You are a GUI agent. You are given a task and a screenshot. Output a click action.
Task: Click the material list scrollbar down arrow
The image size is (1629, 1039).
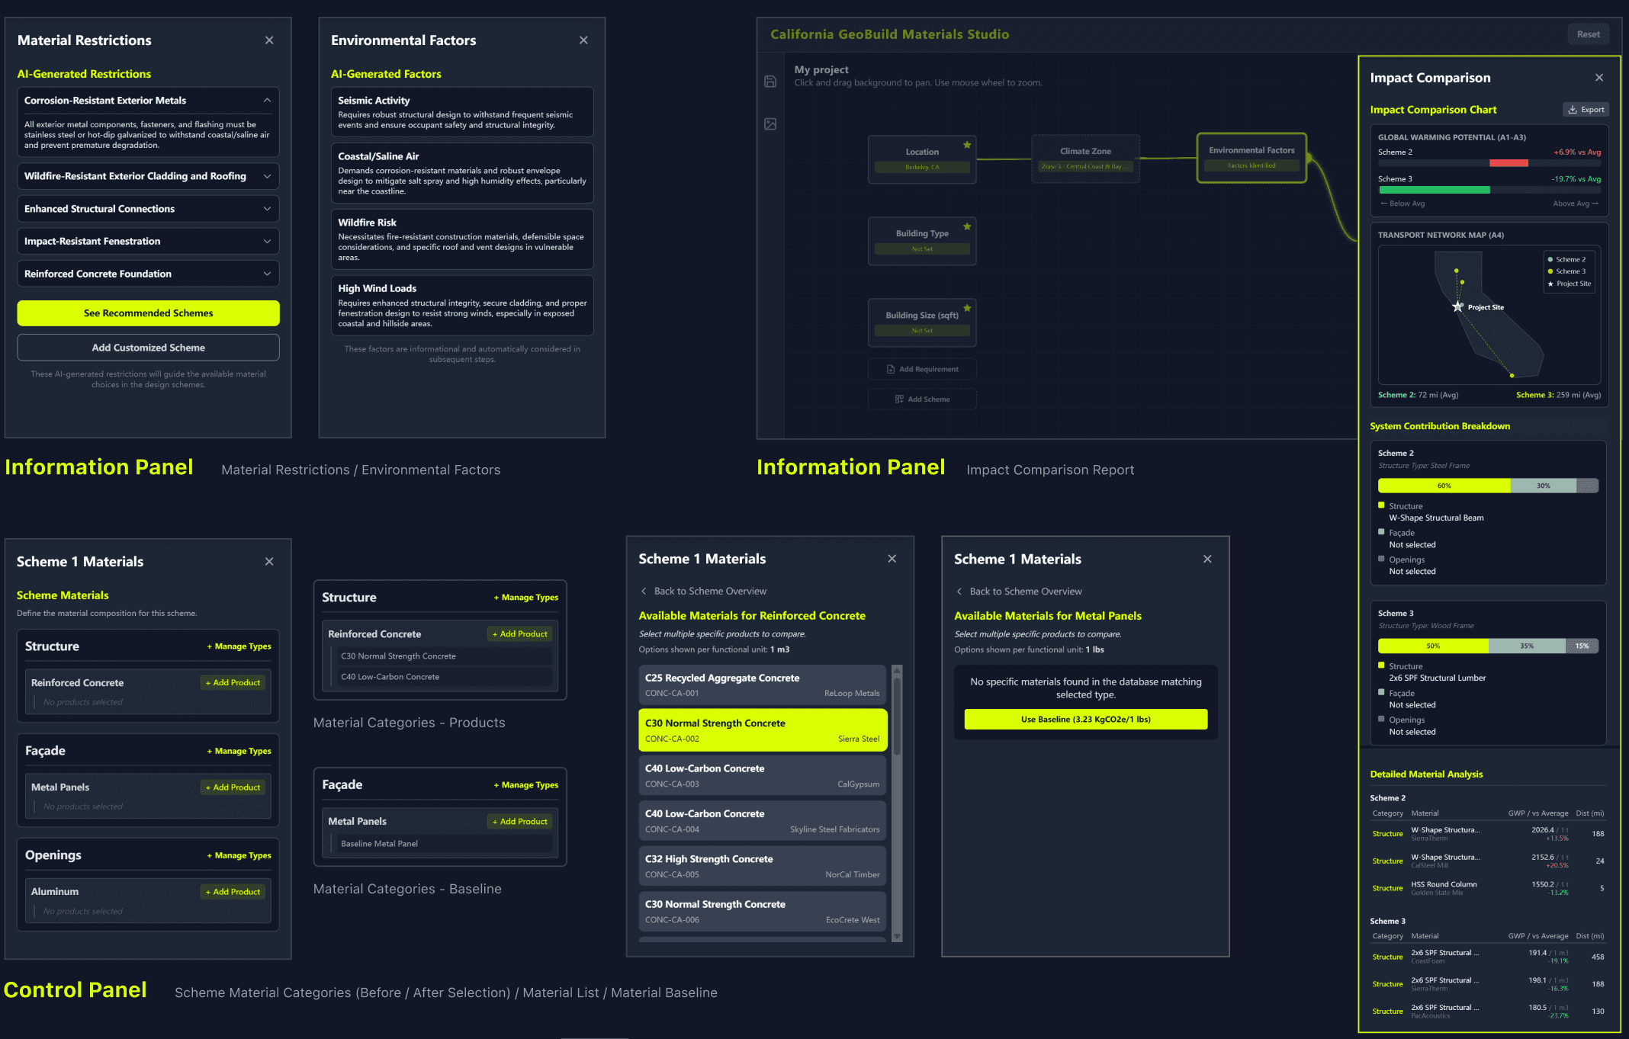click(x=897, y=936)
